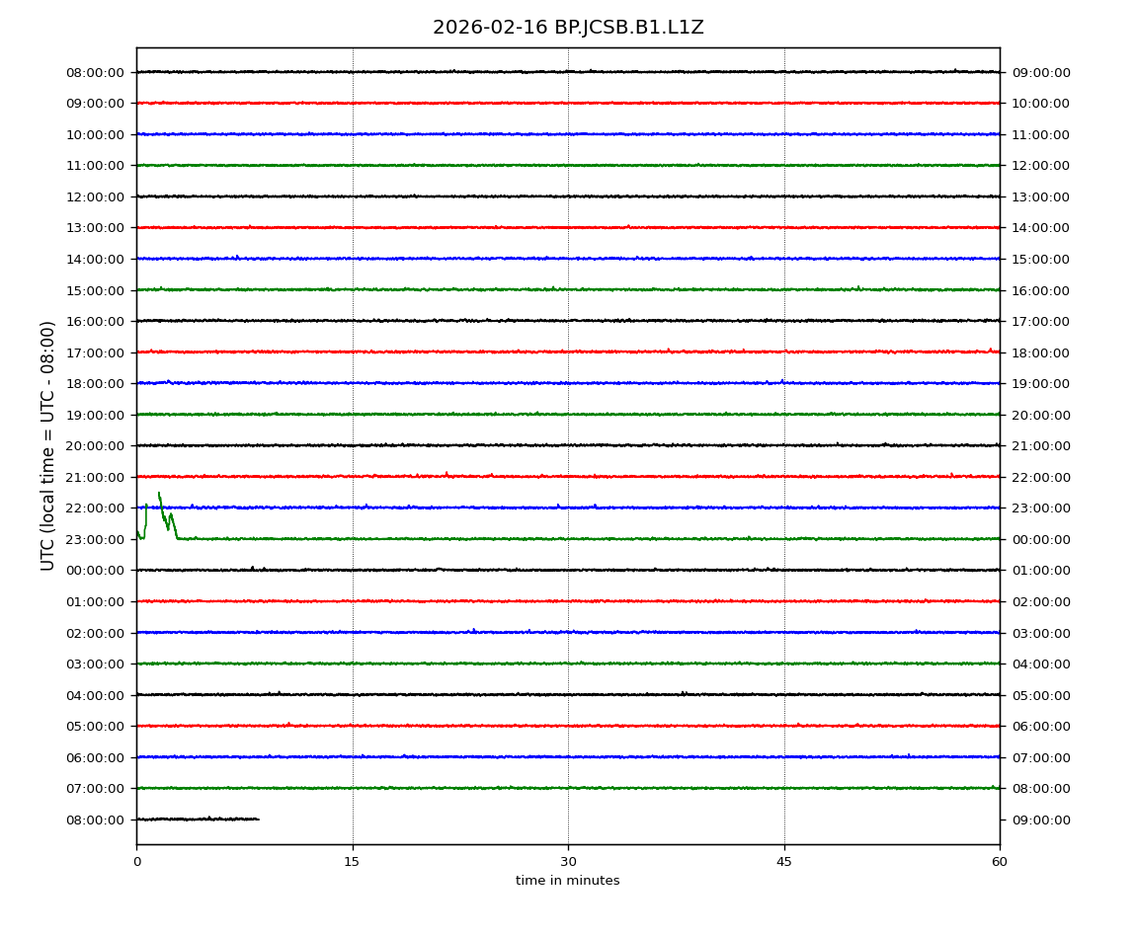Click the plot title 2026-02-16 BP.JCSB.B1.L1Z
This screenshot has width=1136, height=938.
click(568, 28)
